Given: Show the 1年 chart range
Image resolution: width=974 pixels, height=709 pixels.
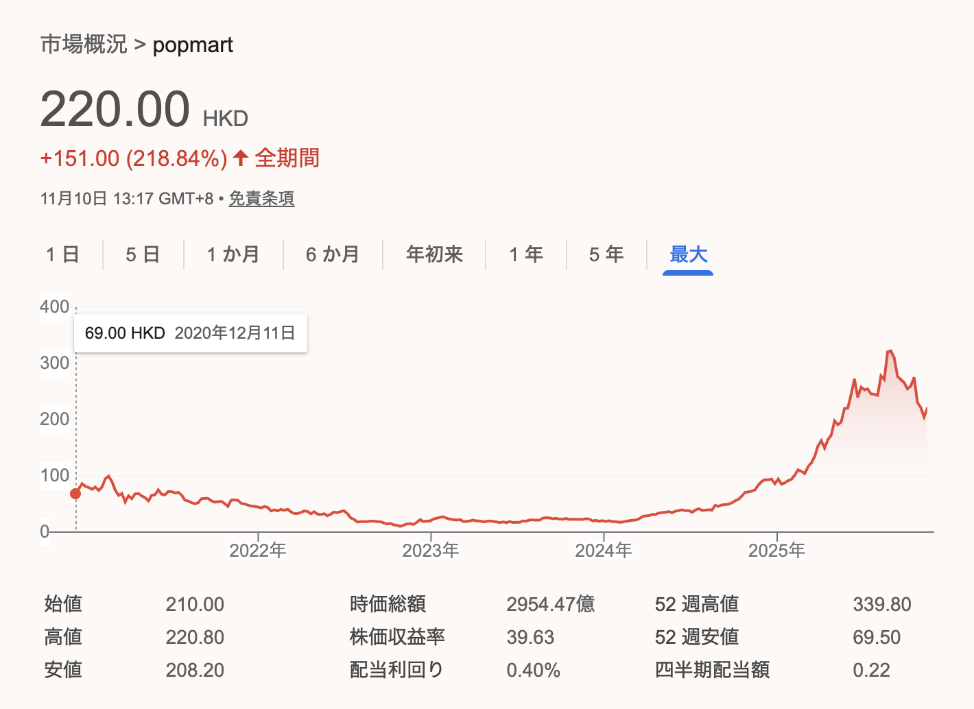Looking at the screenshot, I should click(x=526, y=254).
